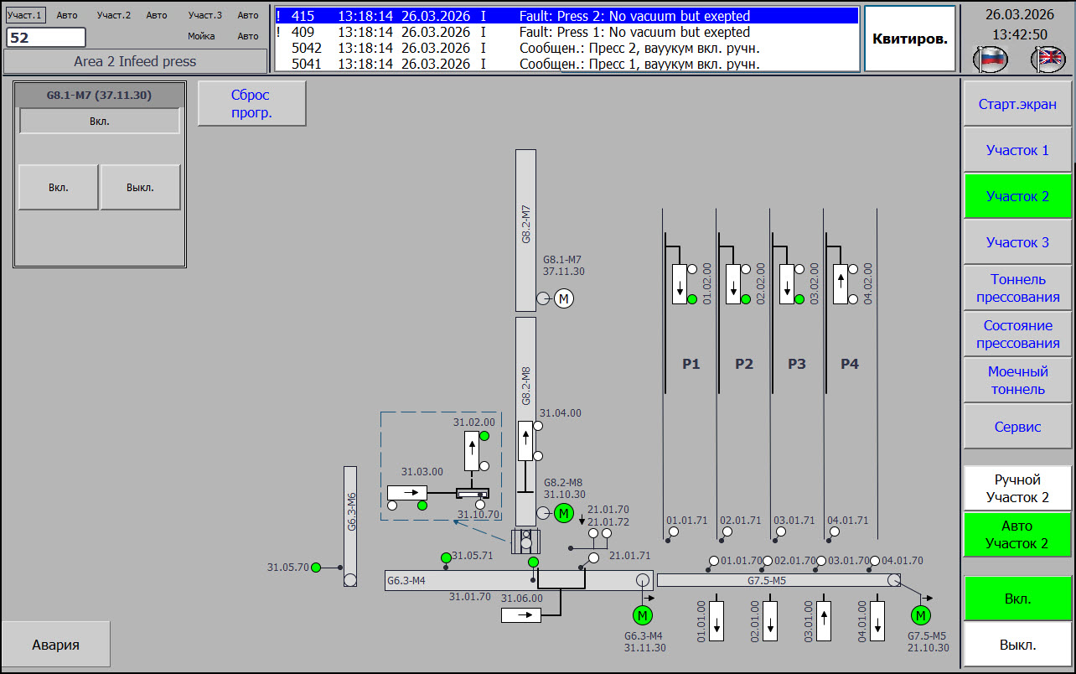Click the P1 press label
1076x674 pixels.
coord(691,364)
